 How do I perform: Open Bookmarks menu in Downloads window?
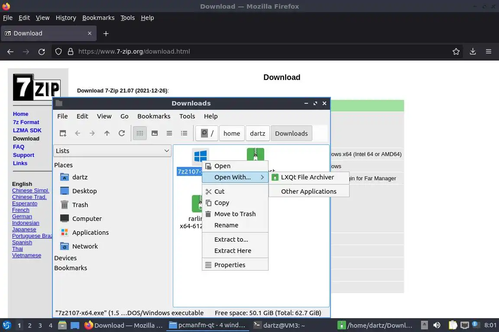154,116
